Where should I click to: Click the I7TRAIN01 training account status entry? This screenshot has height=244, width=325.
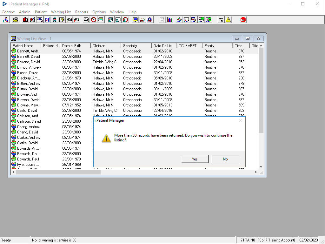click(267, 240)
